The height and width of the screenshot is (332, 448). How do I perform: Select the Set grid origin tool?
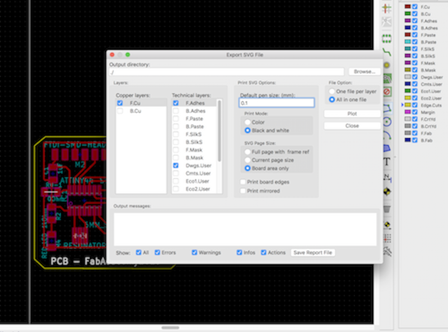point(387,238)
